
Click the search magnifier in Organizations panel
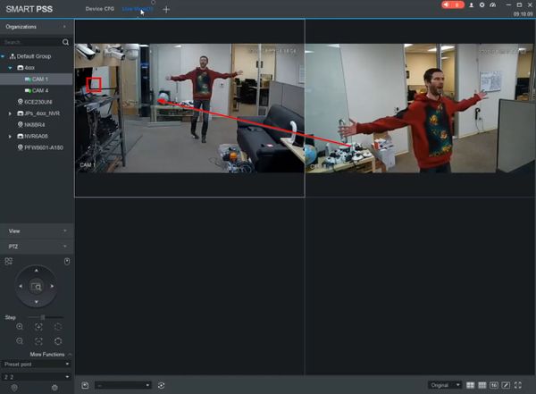(65, 42)
